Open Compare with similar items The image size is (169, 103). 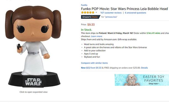tap(94, 63)
